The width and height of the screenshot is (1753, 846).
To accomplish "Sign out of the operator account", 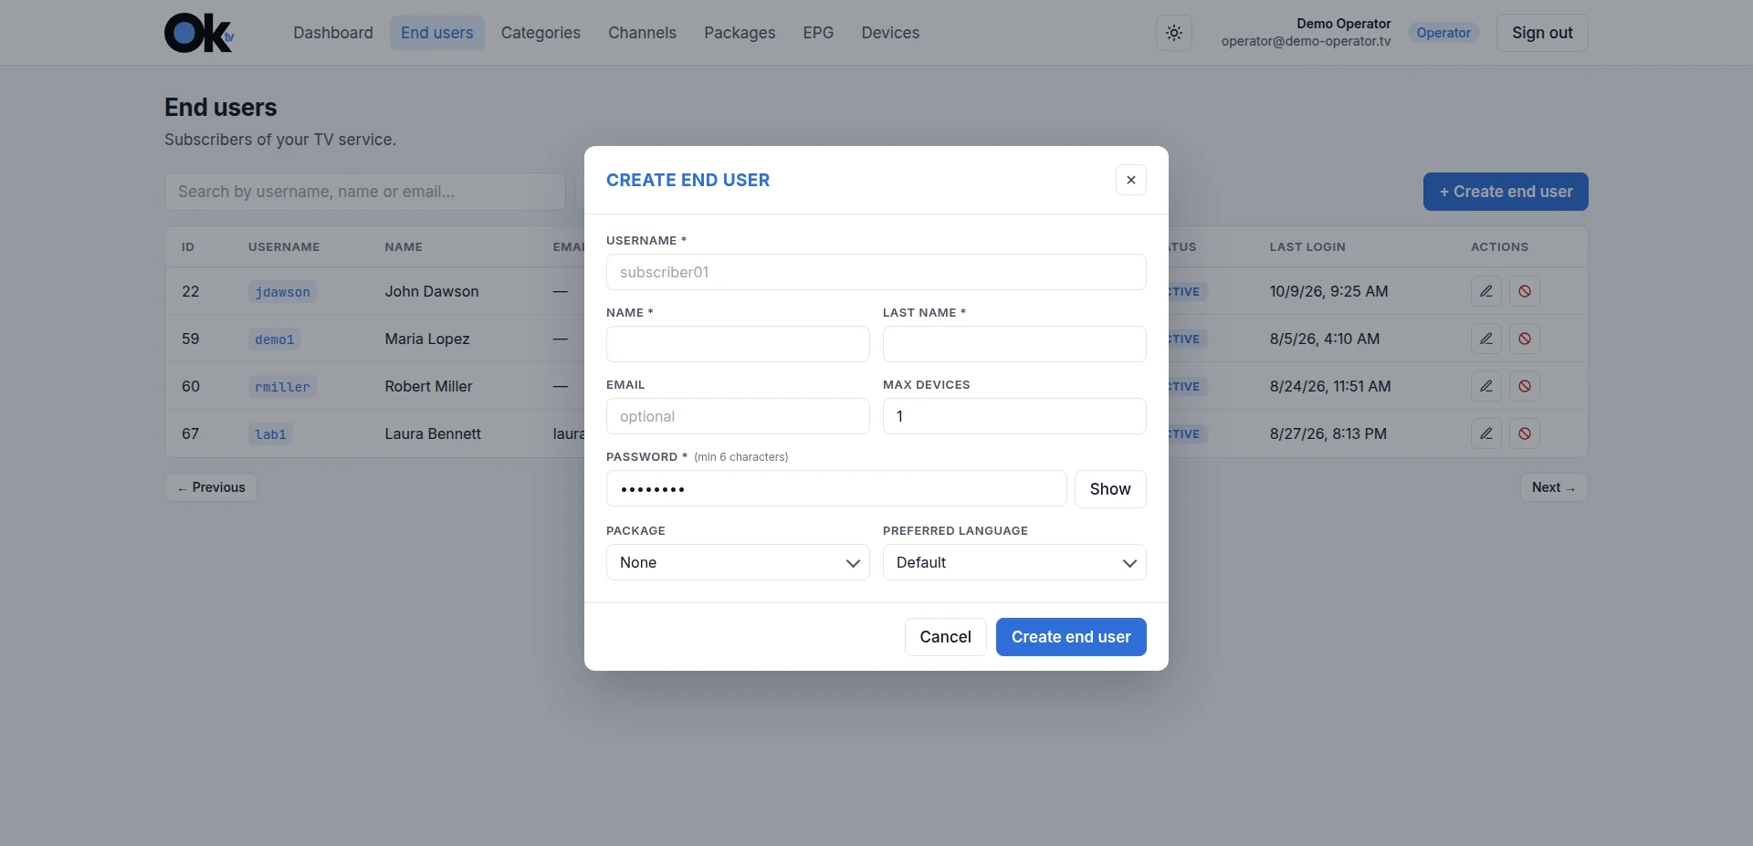I will tap(1542, 33).
